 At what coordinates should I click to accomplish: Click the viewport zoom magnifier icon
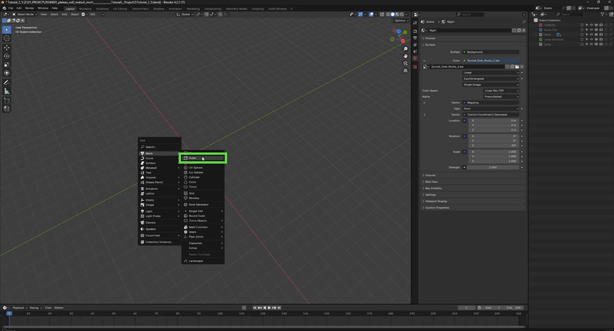pyautogui.click(x=406, y=49)
